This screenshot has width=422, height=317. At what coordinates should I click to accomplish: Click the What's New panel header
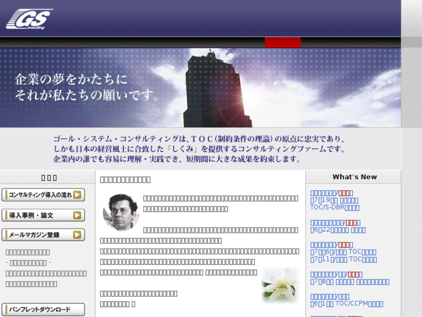tap(354, 177)
